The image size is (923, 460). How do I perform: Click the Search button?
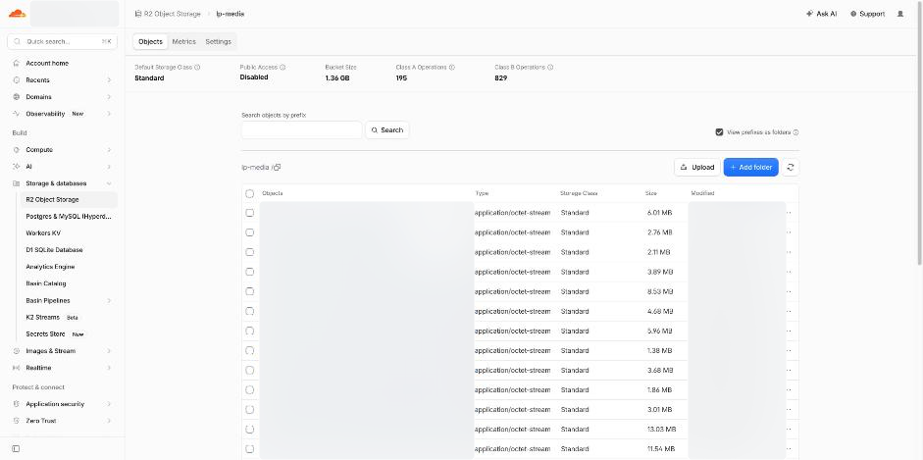tap(387, 130)
